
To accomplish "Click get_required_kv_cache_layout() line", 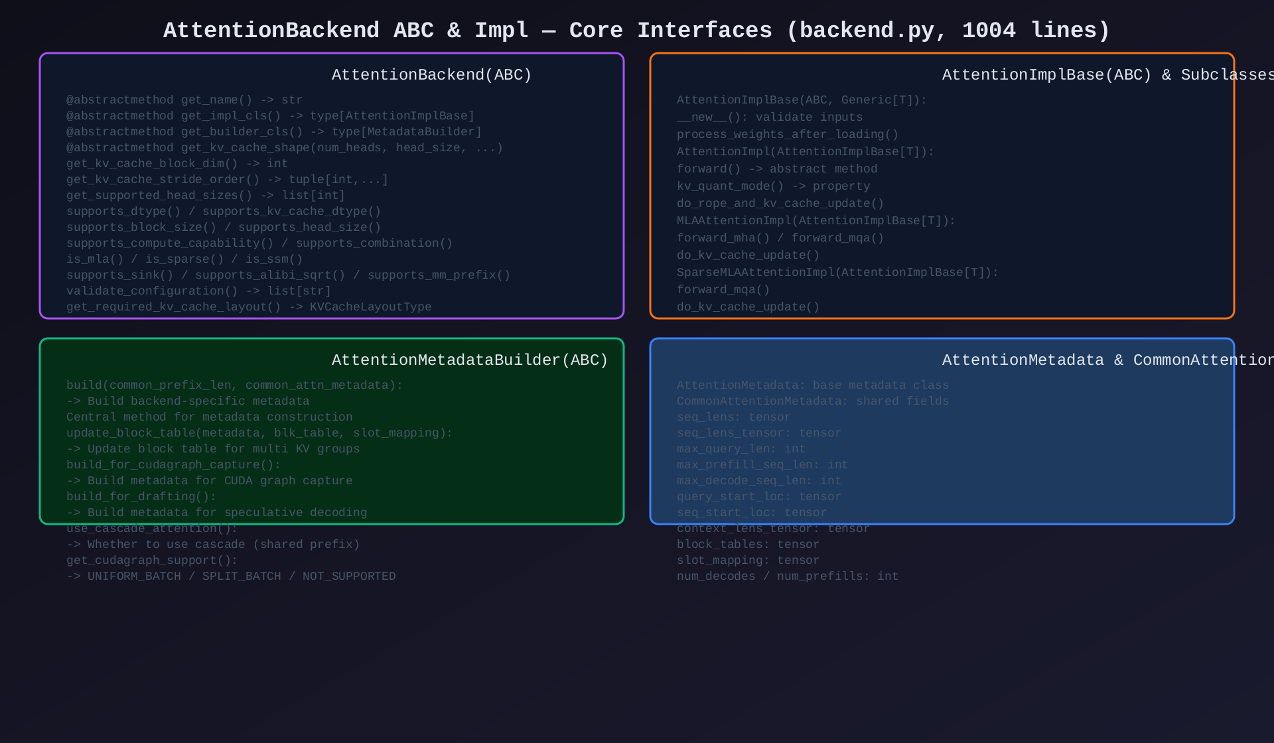I will pyautogui.click(x=249, y=307).
